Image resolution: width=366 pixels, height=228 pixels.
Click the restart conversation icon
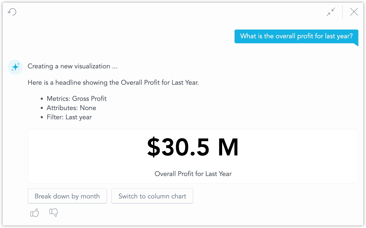[x=12, y=12]
